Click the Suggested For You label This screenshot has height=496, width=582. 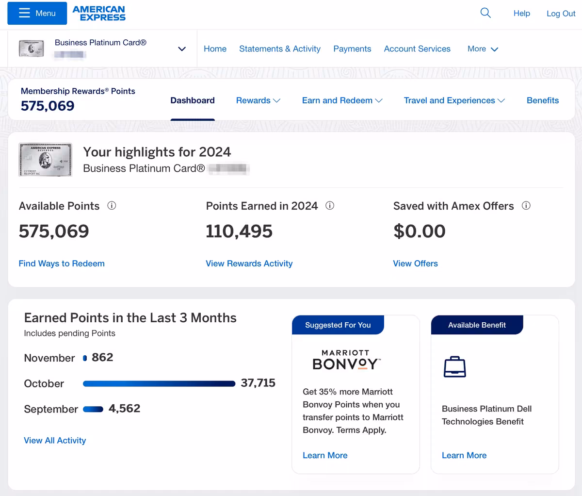coord(338,325)
